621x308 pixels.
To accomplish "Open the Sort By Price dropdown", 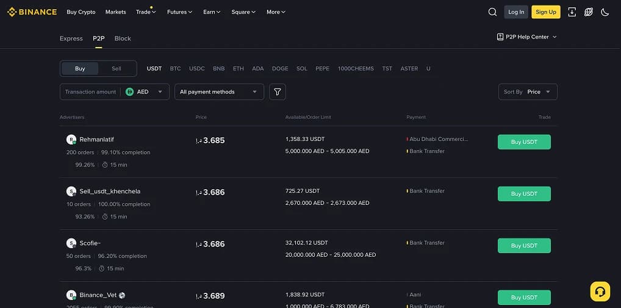I will pos(528,92).
